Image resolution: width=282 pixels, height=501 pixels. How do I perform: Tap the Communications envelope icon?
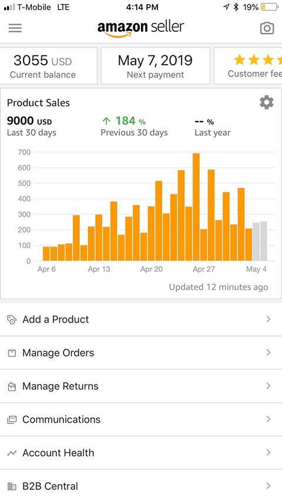point(12,419)
